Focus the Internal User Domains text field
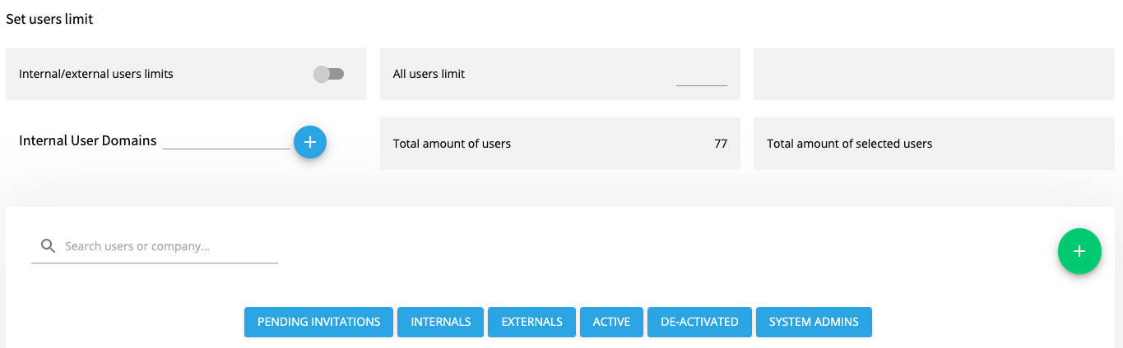This screenshot has height=348, width=1123. pyautogui.click(x=227, y=140)
